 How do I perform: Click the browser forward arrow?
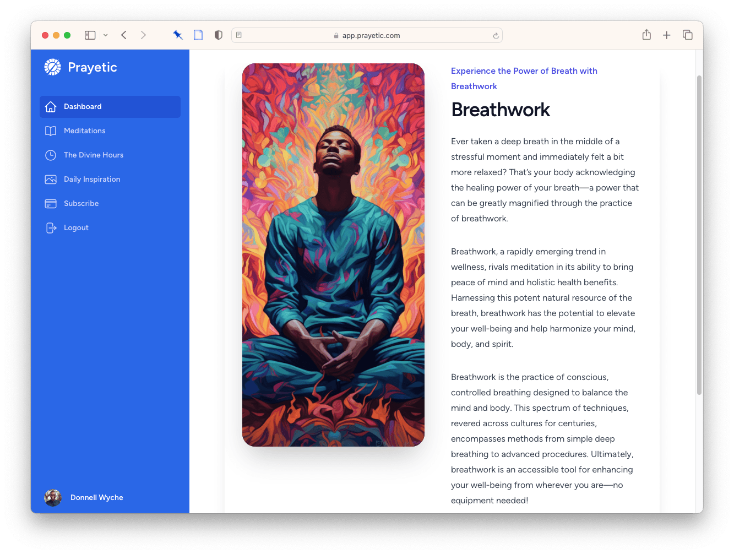tap(143, 35)
